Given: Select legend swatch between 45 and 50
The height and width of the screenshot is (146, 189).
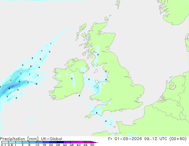Looking at the screenshot, I should tap(88, 142).
